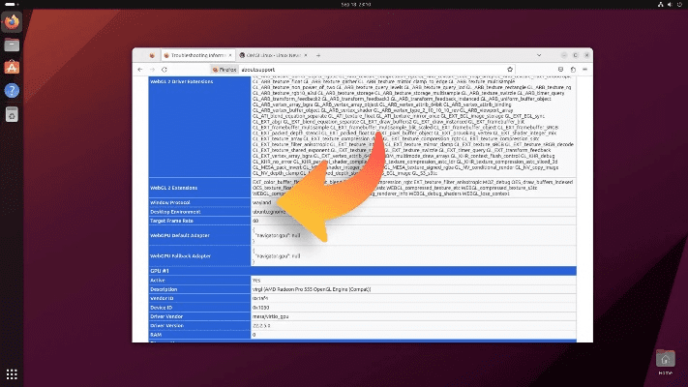
Task: Bookmark this page with the star icon
Action: pyautogui.click(x=509, y=71)
